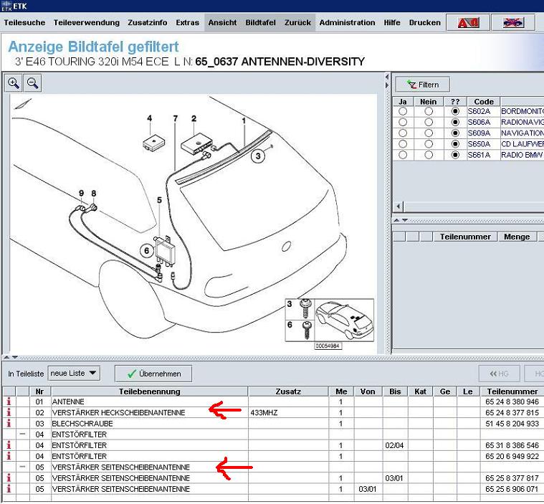
Task: Select the 01 ANTENNE row name
Action: pos(68,401)
